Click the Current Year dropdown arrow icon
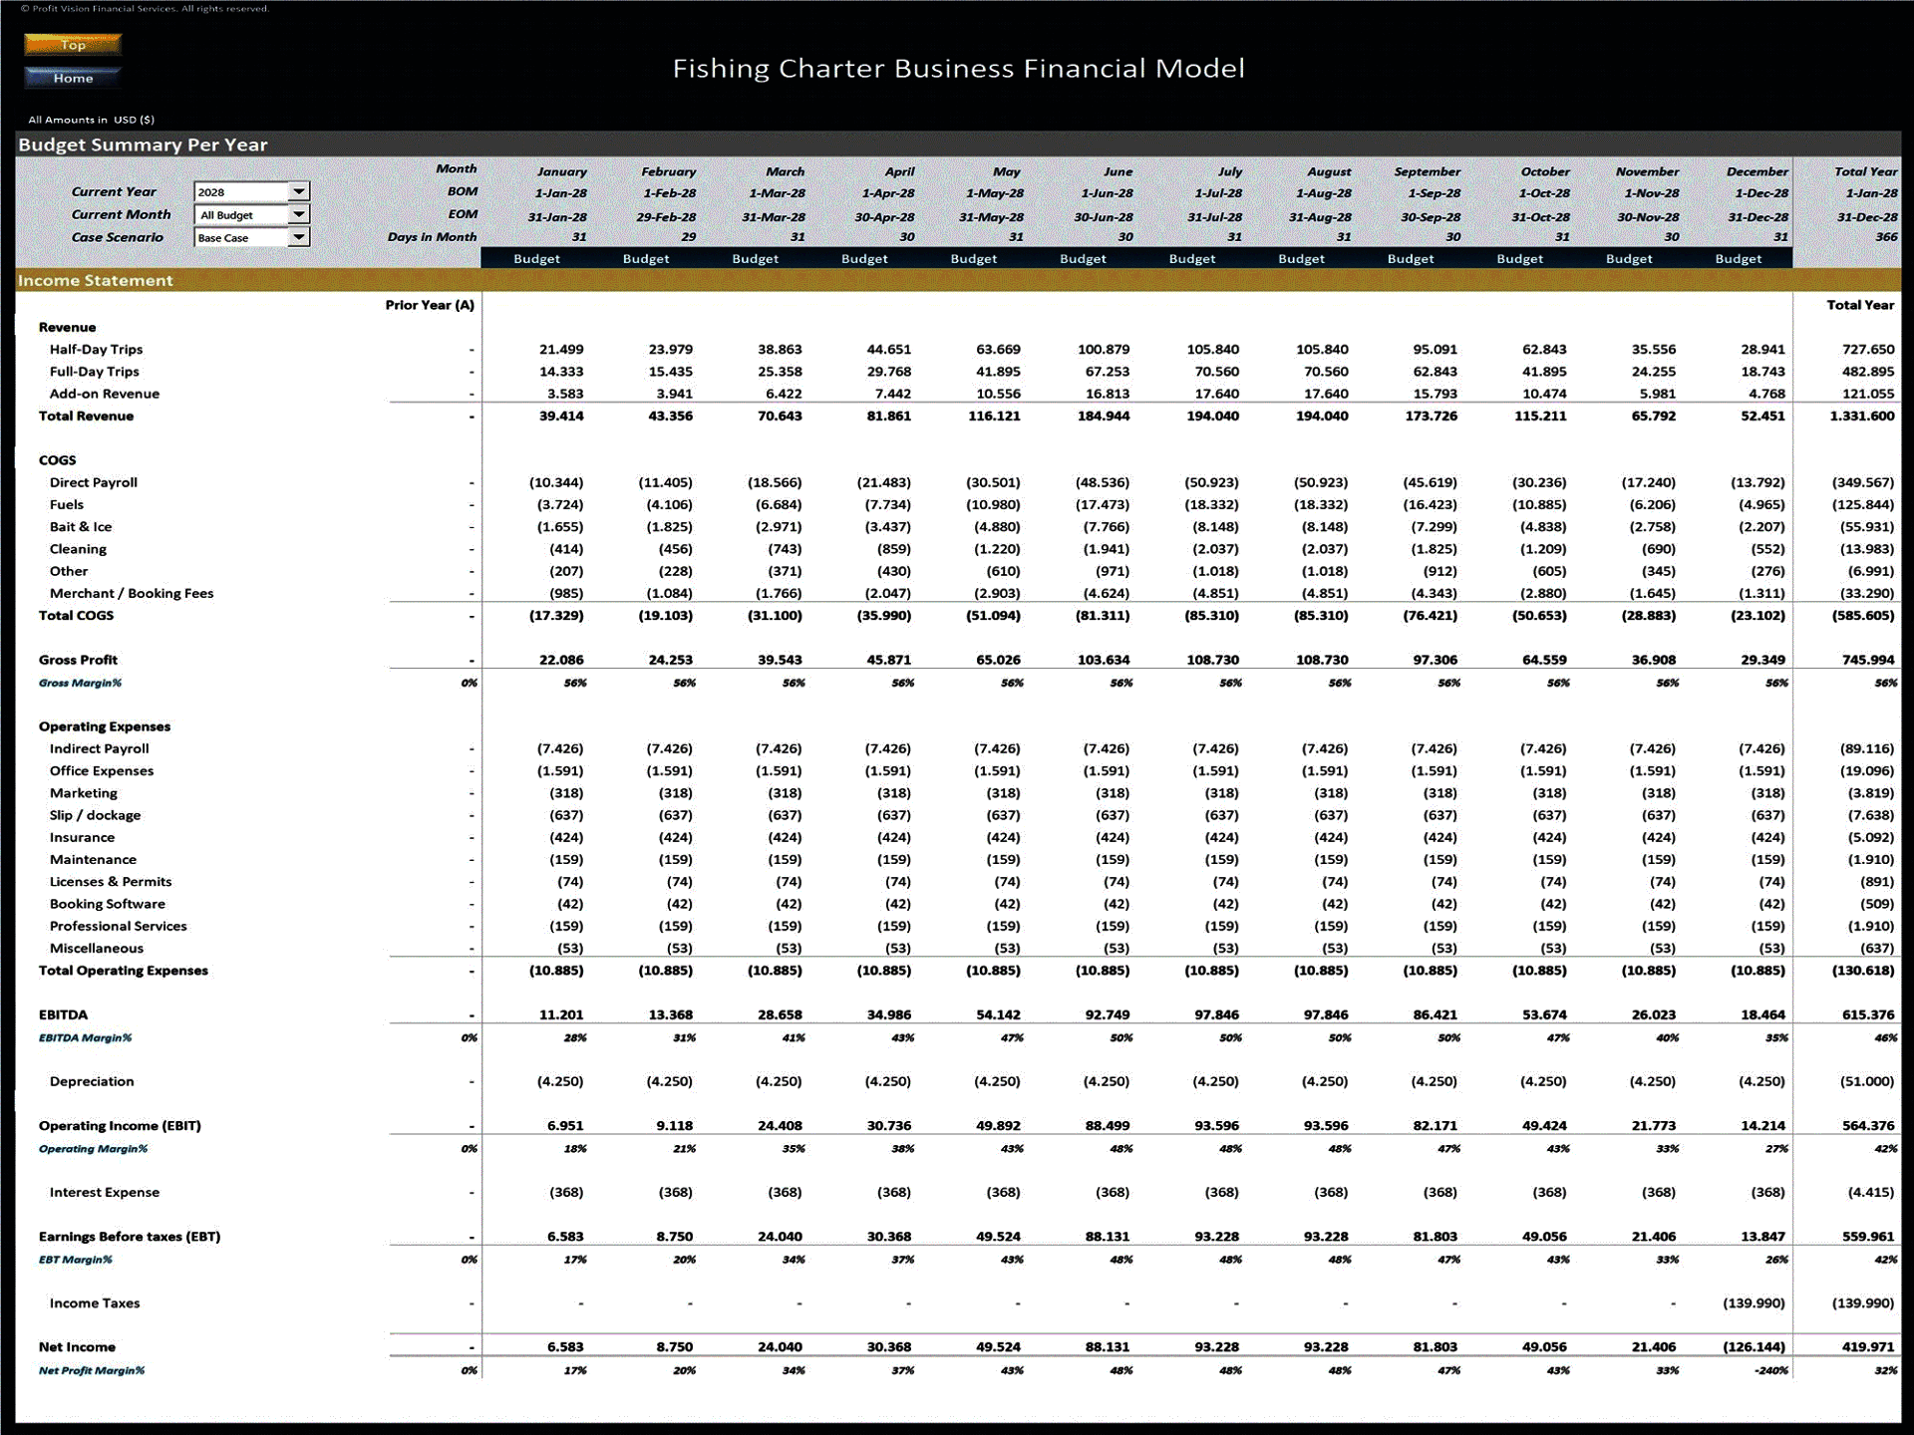 point(299,191)
